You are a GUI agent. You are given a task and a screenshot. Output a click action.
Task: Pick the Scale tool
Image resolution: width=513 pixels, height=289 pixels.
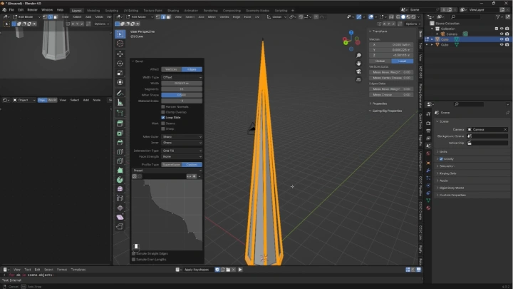tap(120, 73)
